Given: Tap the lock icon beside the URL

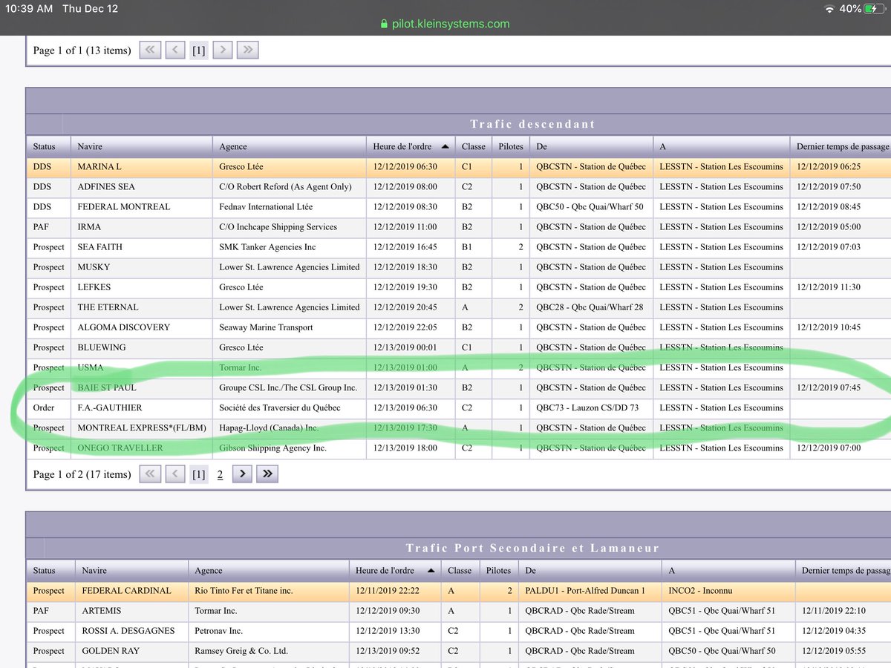Looking at the screenshot, I should click(x=384, y=24).
